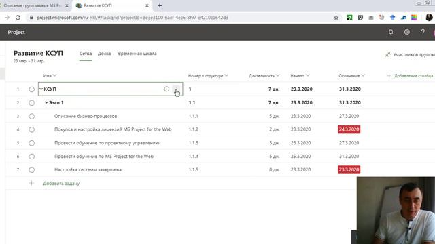Mark Этап 1 task as complete
435x244 pixels.
coord(32,103)
